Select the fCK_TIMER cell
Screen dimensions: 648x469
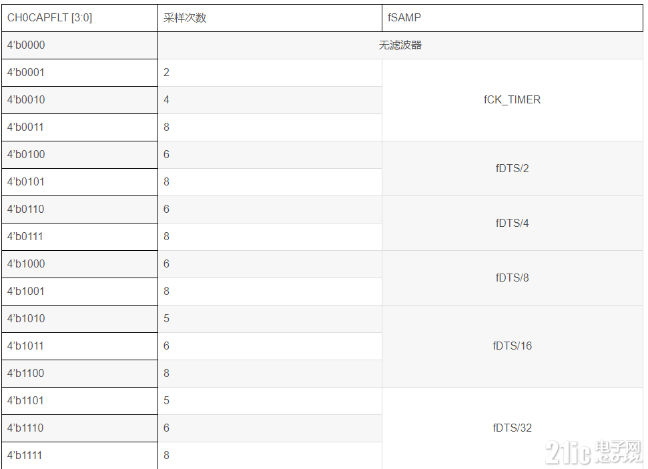coord(513,100)
